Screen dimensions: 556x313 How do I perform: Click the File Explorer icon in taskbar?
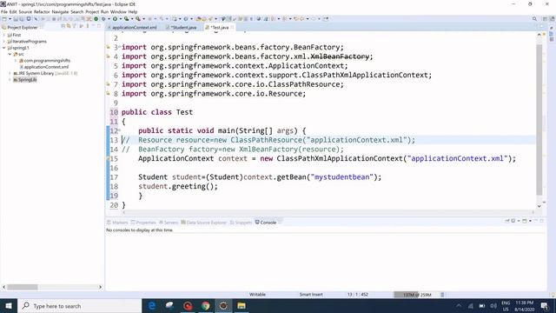tap(242, 305)
